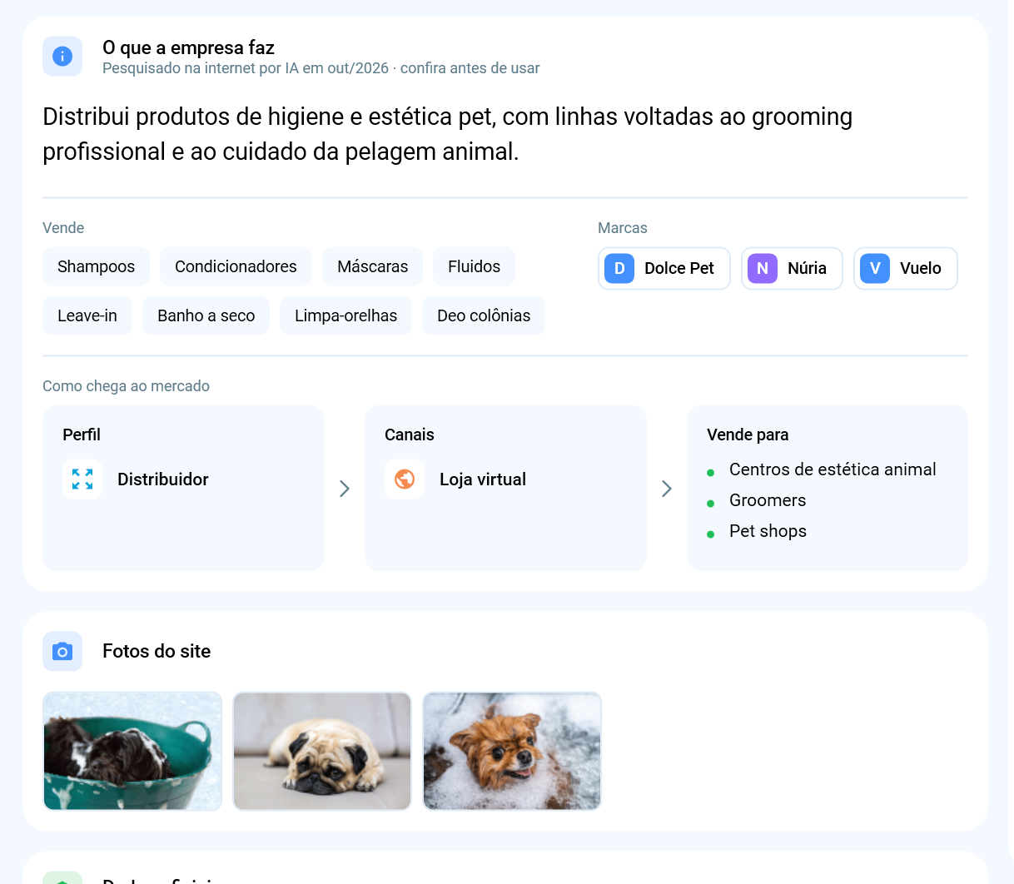Select the Limpa-orelhas chip

pos(345,315)
